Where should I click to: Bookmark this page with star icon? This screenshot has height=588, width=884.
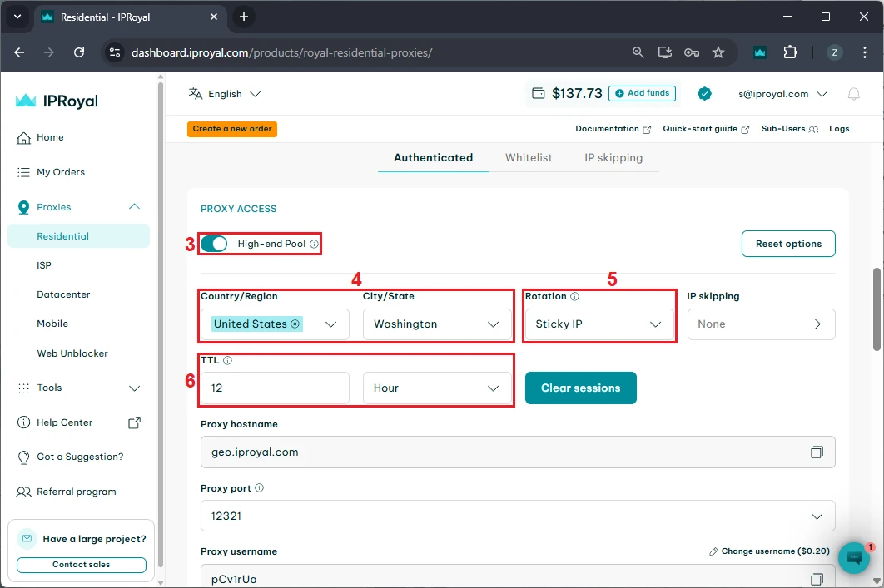718,52
